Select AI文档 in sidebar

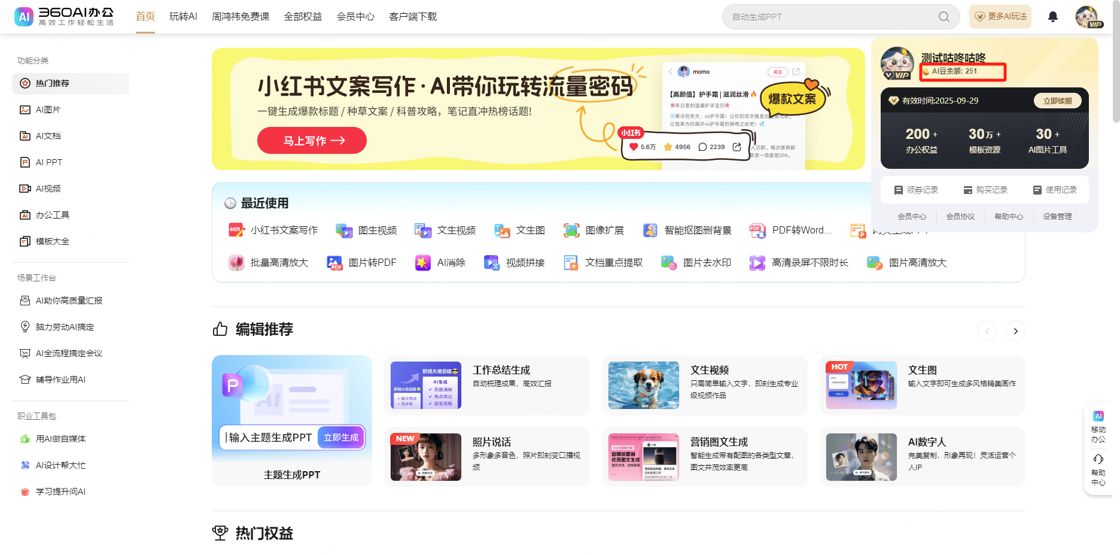coord(71,136)
